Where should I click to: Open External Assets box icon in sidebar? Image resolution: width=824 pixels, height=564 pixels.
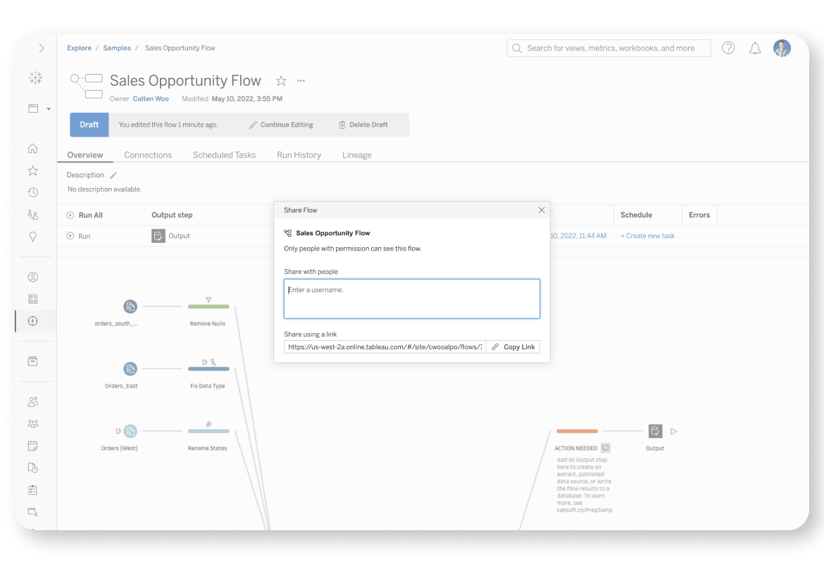point(32,361)
